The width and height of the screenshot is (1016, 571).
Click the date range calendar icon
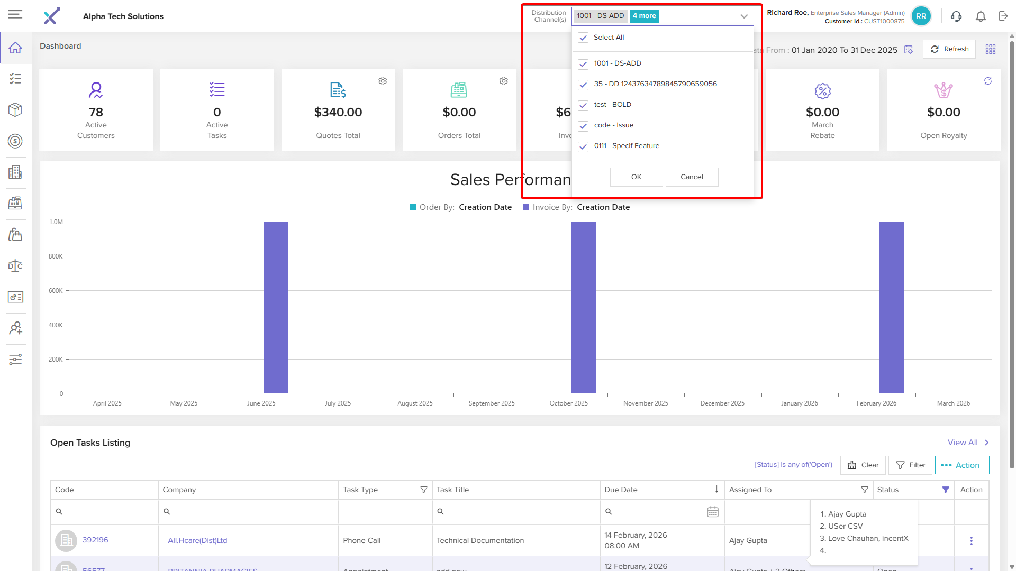(x=909, y=50)
